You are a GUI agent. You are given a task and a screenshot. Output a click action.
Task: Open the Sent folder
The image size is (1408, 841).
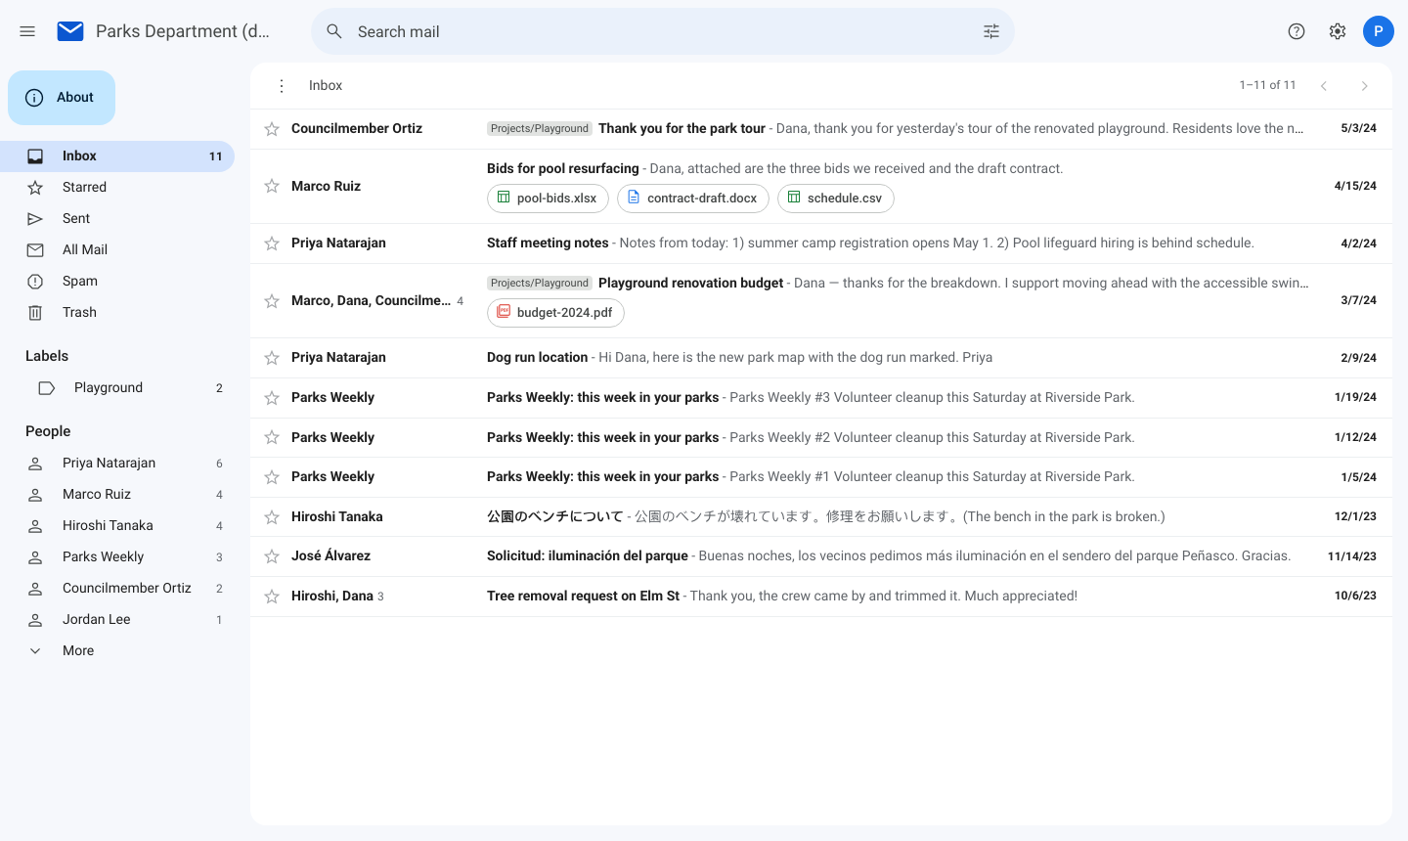[x=117, y=219]
